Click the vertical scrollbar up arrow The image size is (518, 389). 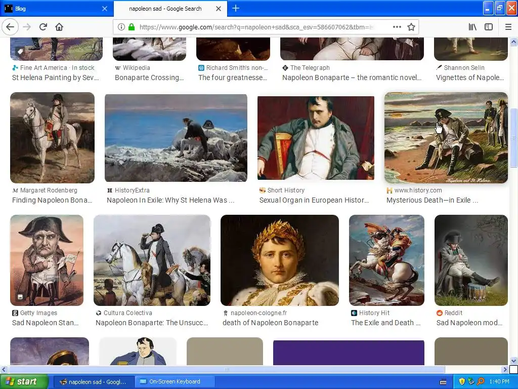[x=513, y=42]
